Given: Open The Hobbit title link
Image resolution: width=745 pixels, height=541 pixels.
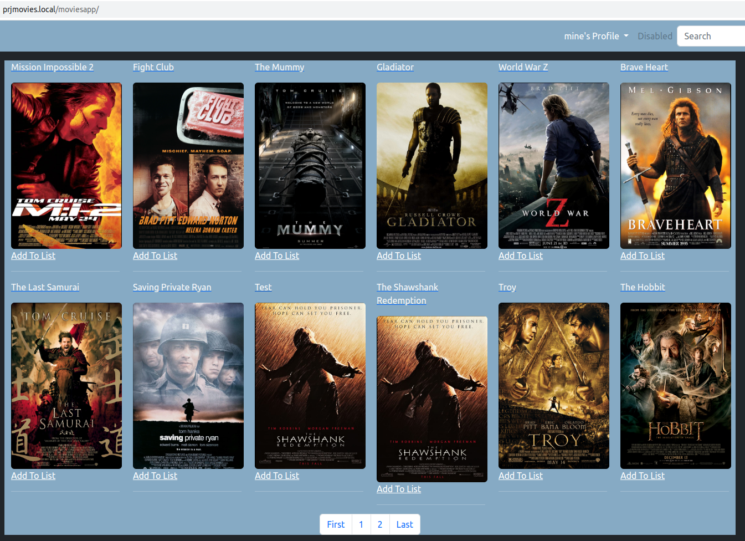Looking at the screenshot, I should pos(643,287).
